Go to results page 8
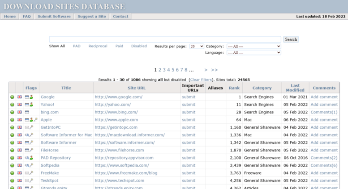Screen dimensions: 348x189 click(x=186, y=70)
